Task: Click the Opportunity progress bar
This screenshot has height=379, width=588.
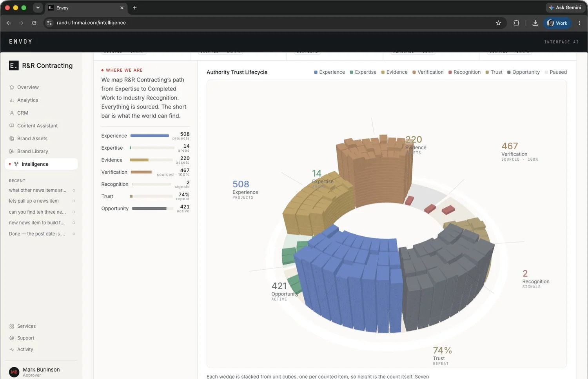Action: pos(153,209)
